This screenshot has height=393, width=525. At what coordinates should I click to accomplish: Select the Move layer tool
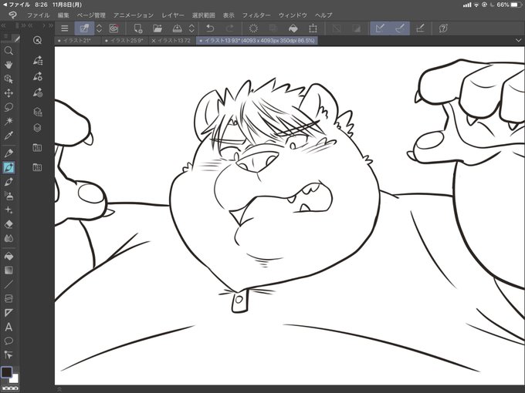pos(8,93)
